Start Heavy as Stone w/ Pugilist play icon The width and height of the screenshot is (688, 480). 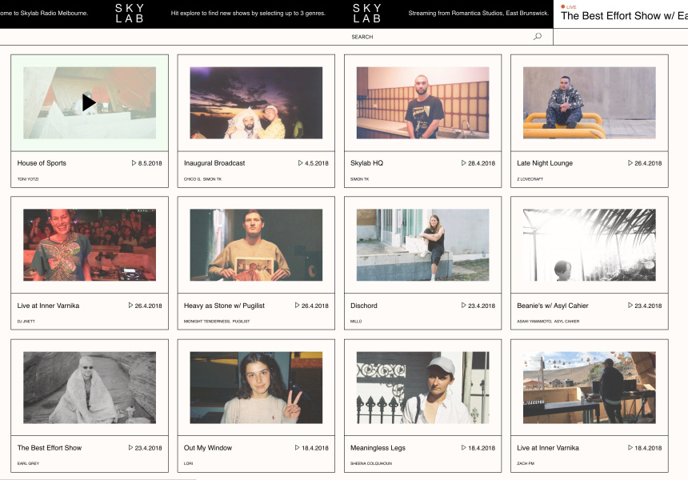point(298,306)
